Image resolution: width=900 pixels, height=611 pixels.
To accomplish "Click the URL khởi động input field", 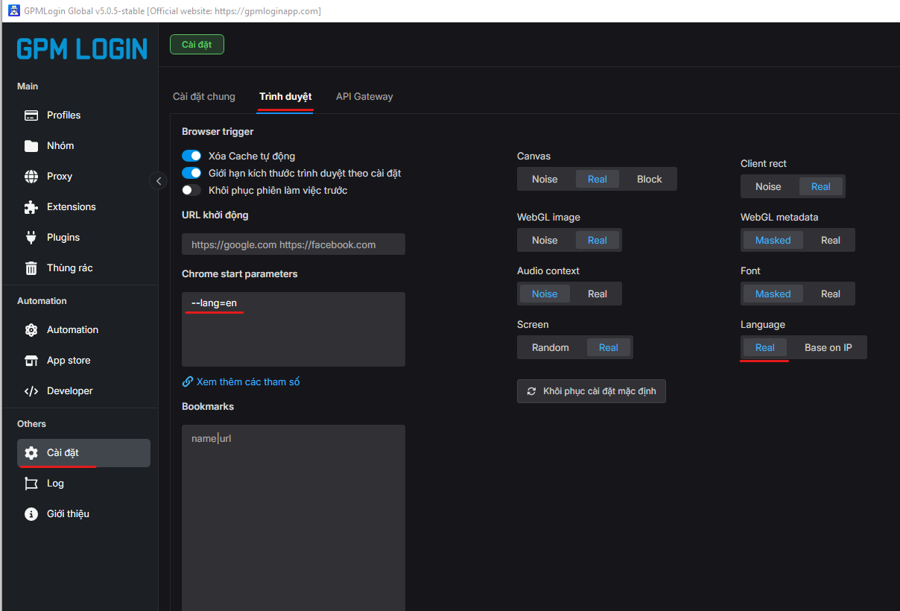I will point(294,244).
